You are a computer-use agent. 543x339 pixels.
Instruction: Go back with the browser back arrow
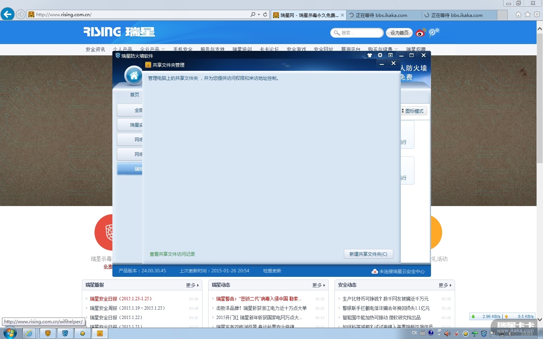point(7,14)
